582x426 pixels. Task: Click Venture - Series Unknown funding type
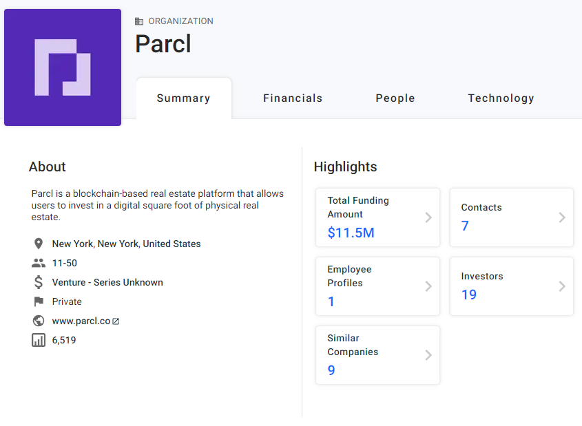tap(107, 282)
